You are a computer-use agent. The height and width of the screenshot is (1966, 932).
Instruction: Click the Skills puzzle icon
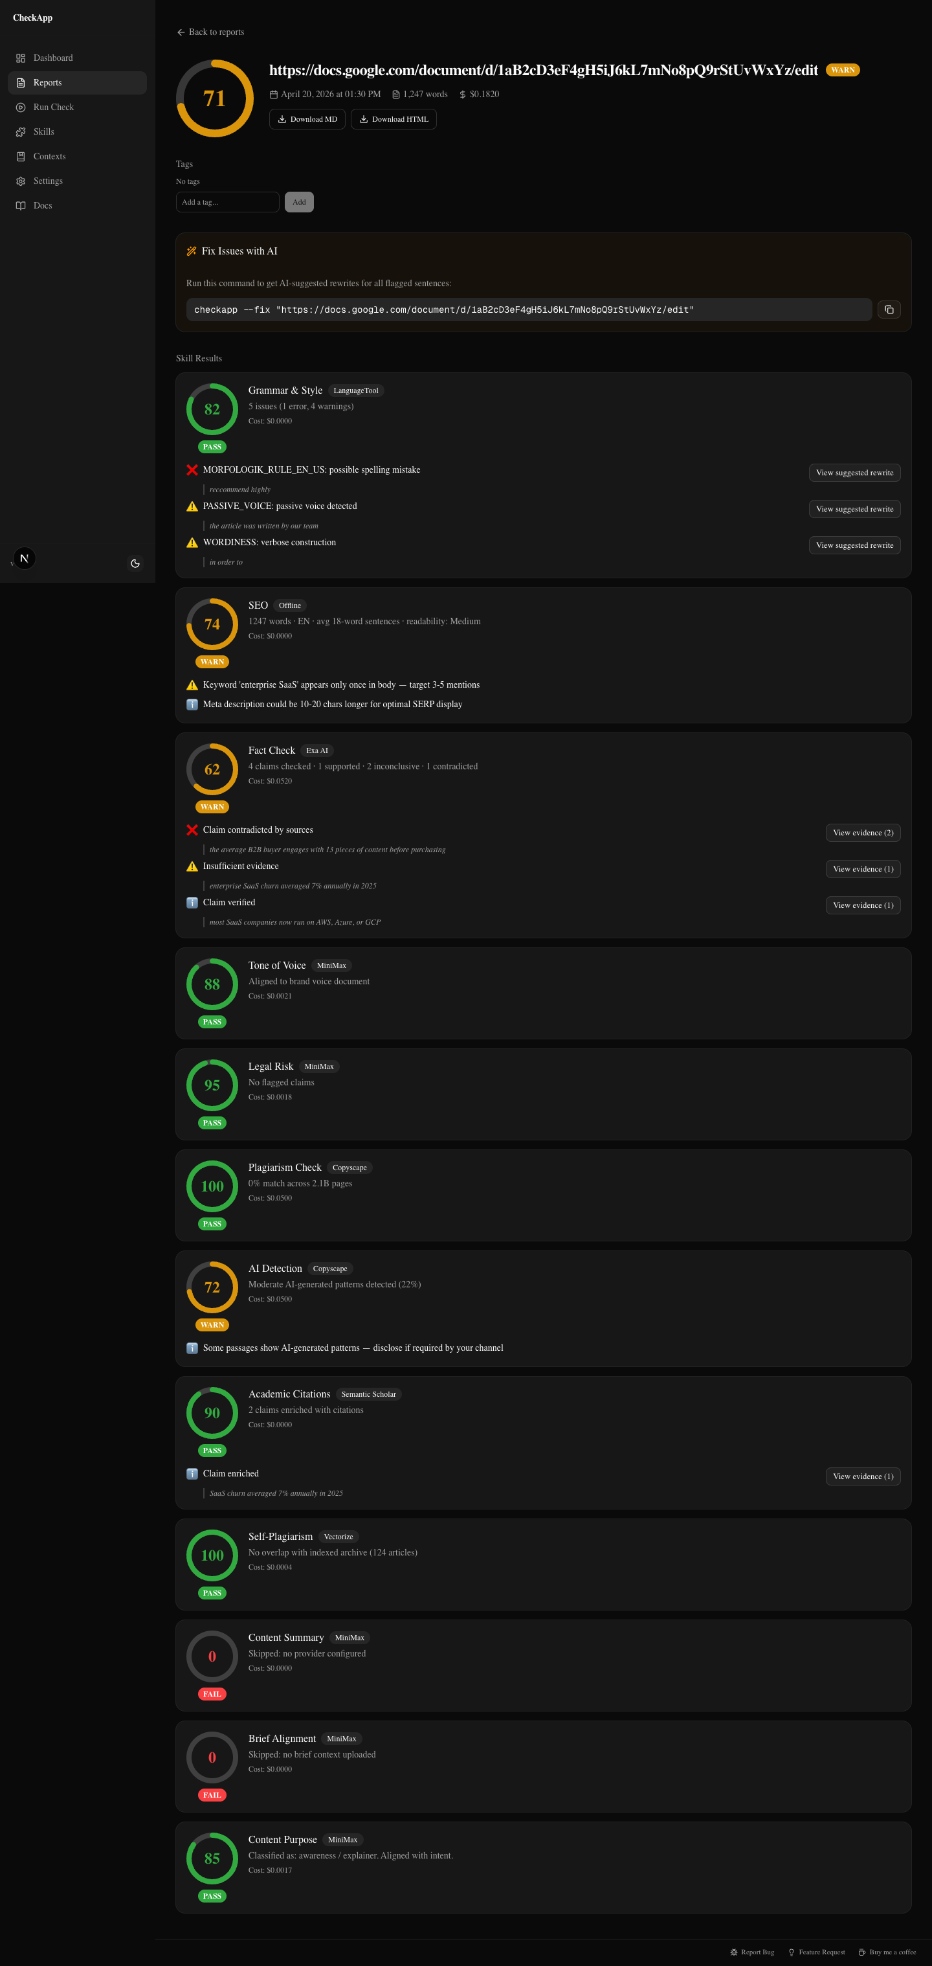(x=21, y=132)
